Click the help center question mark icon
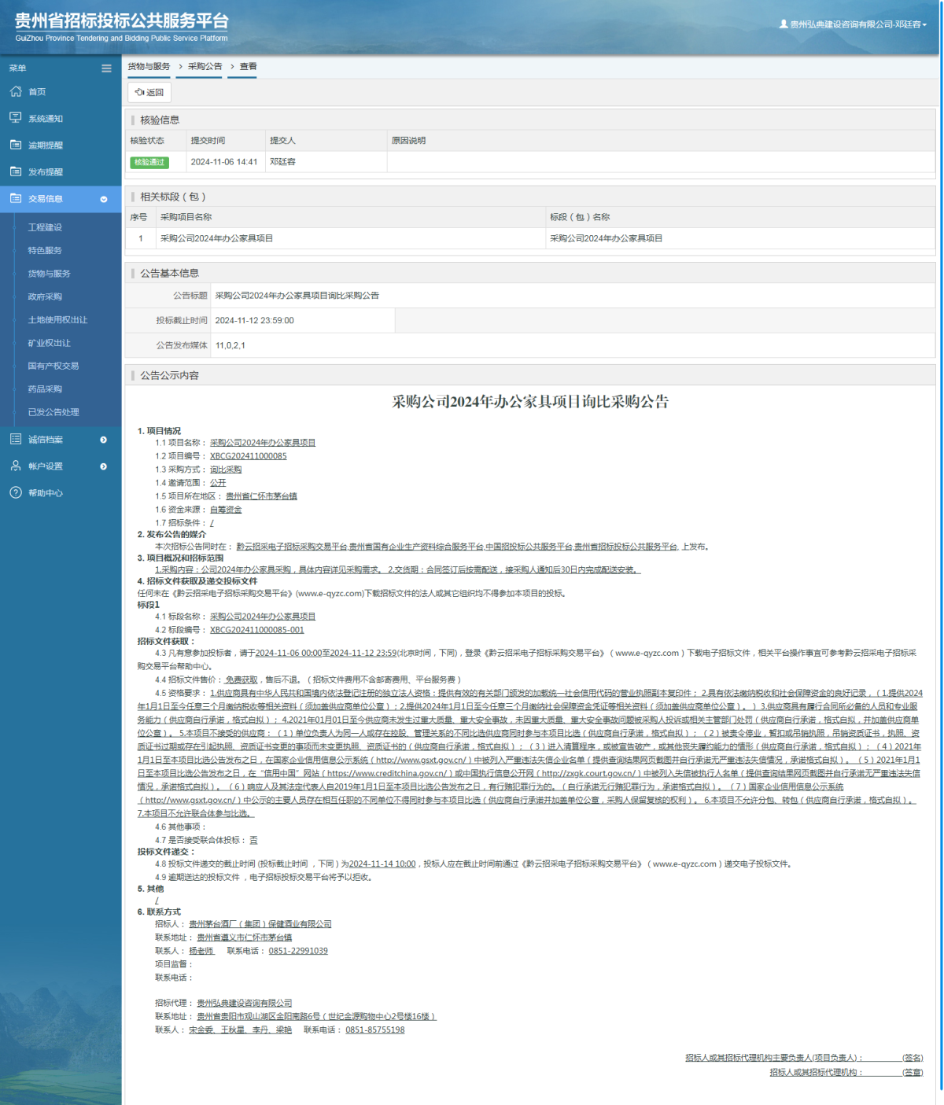The height and width of the screenshot is (1105, 944). click(16, 493)
